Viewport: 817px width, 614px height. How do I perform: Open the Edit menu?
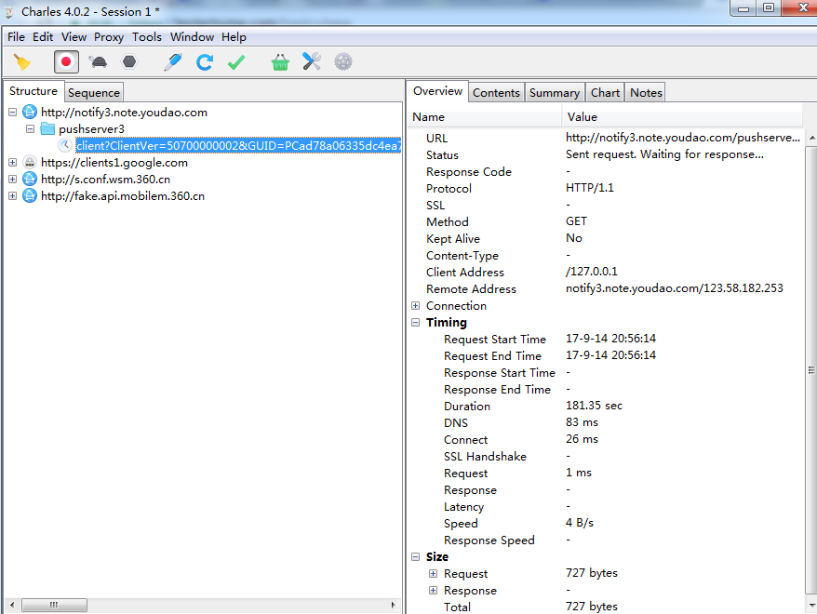(43, 37)
